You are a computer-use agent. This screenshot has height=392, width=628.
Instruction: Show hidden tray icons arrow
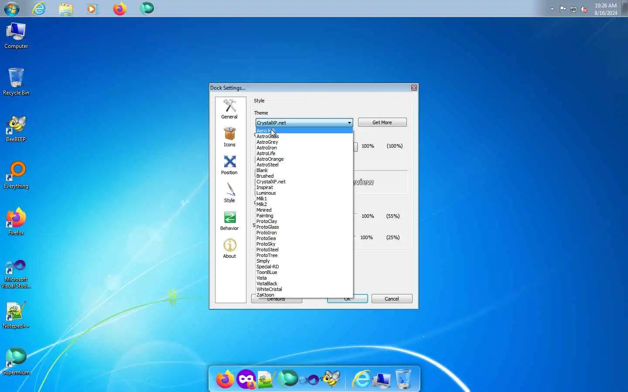click(552, 9)
